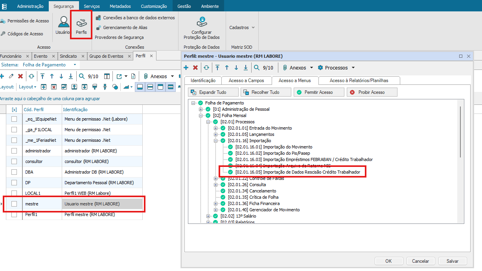The image size is (482, 271).
Task: Open Configurar Proteção de Dados
Action: point(202,27)
